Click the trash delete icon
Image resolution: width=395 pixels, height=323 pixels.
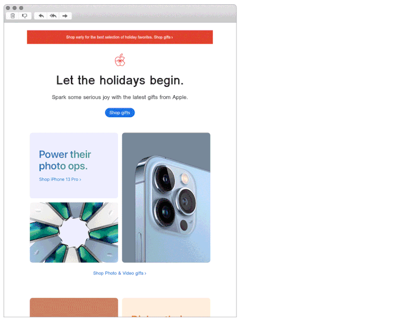pos(13,16)
